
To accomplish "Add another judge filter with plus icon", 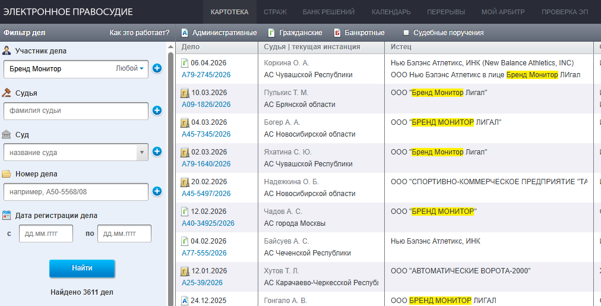I will click(157, 111).
